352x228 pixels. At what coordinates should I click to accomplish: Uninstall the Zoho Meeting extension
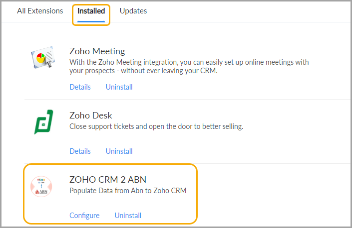pyautogui.click(x=119, y=87)
